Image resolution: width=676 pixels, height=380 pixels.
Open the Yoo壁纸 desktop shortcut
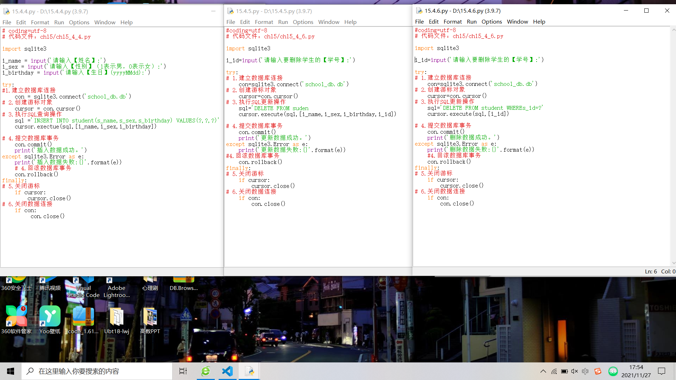[x=50, y=316]
